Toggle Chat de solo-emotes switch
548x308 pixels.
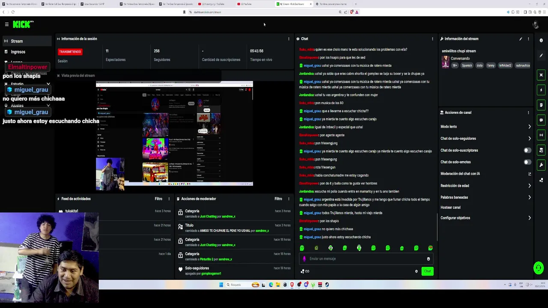tap(527, 162)
